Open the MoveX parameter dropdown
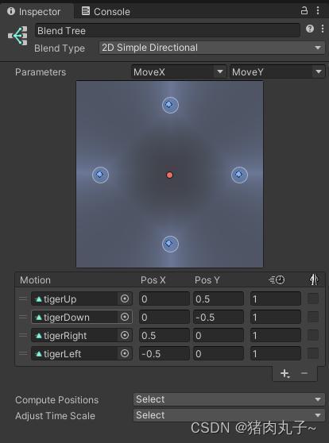 (179, 71)
